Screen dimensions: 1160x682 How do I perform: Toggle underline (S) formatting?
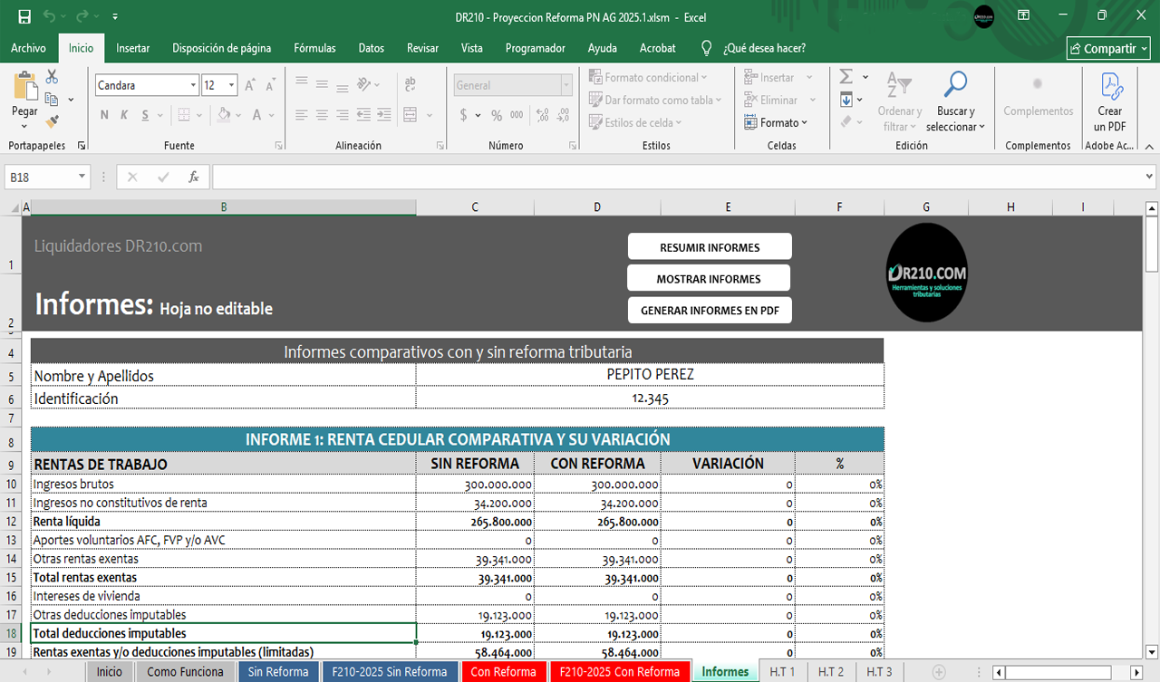click(x=146, y=115)
